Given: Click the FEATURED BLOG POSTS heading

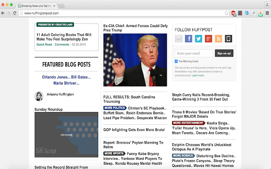Looking at the screenshot, I should (x=66, y=65).
